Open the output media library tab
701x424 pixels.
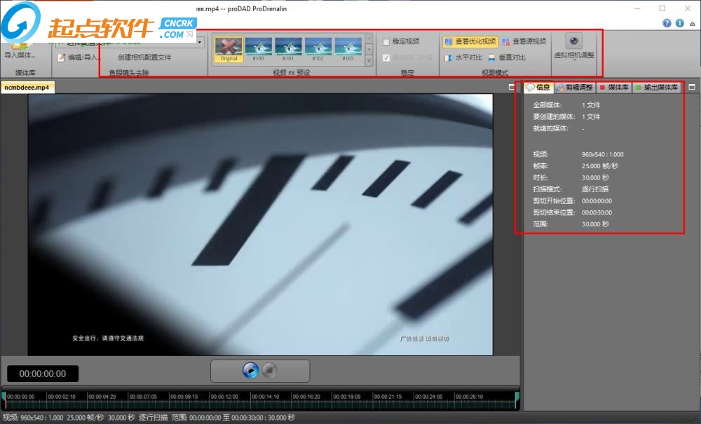coord(658,88)
